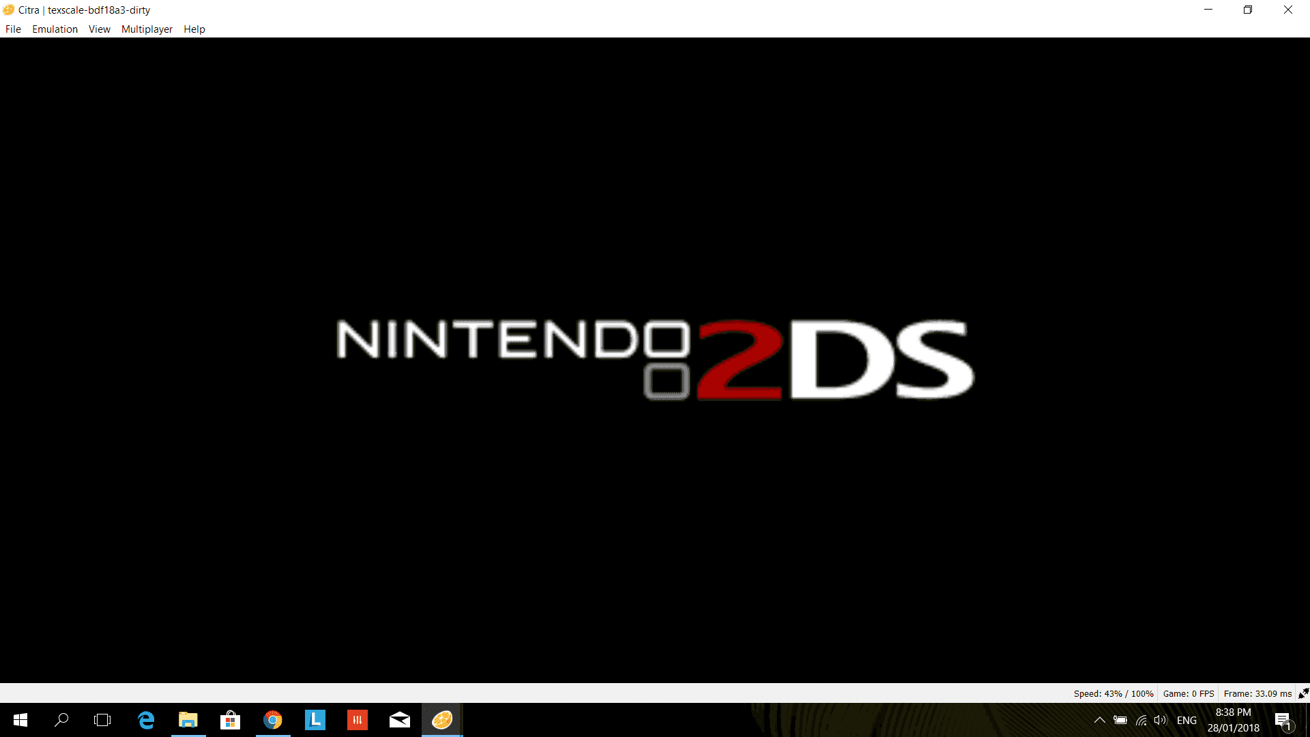Open Microsoft Store from the taskbar
Image resolution: width=1310 pixels, height=737 pixels.
(x=231, y=720)
